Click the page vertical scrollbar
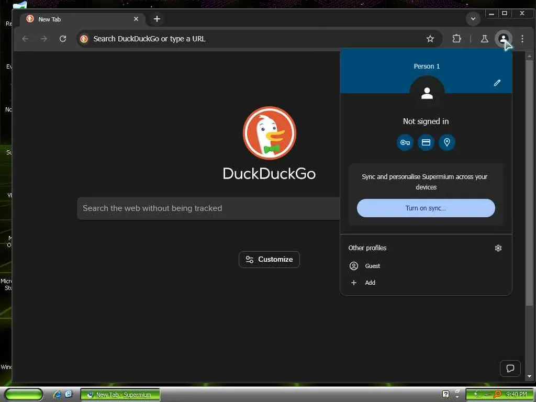Viewport: 536px width, 402px height. point(529,183)
